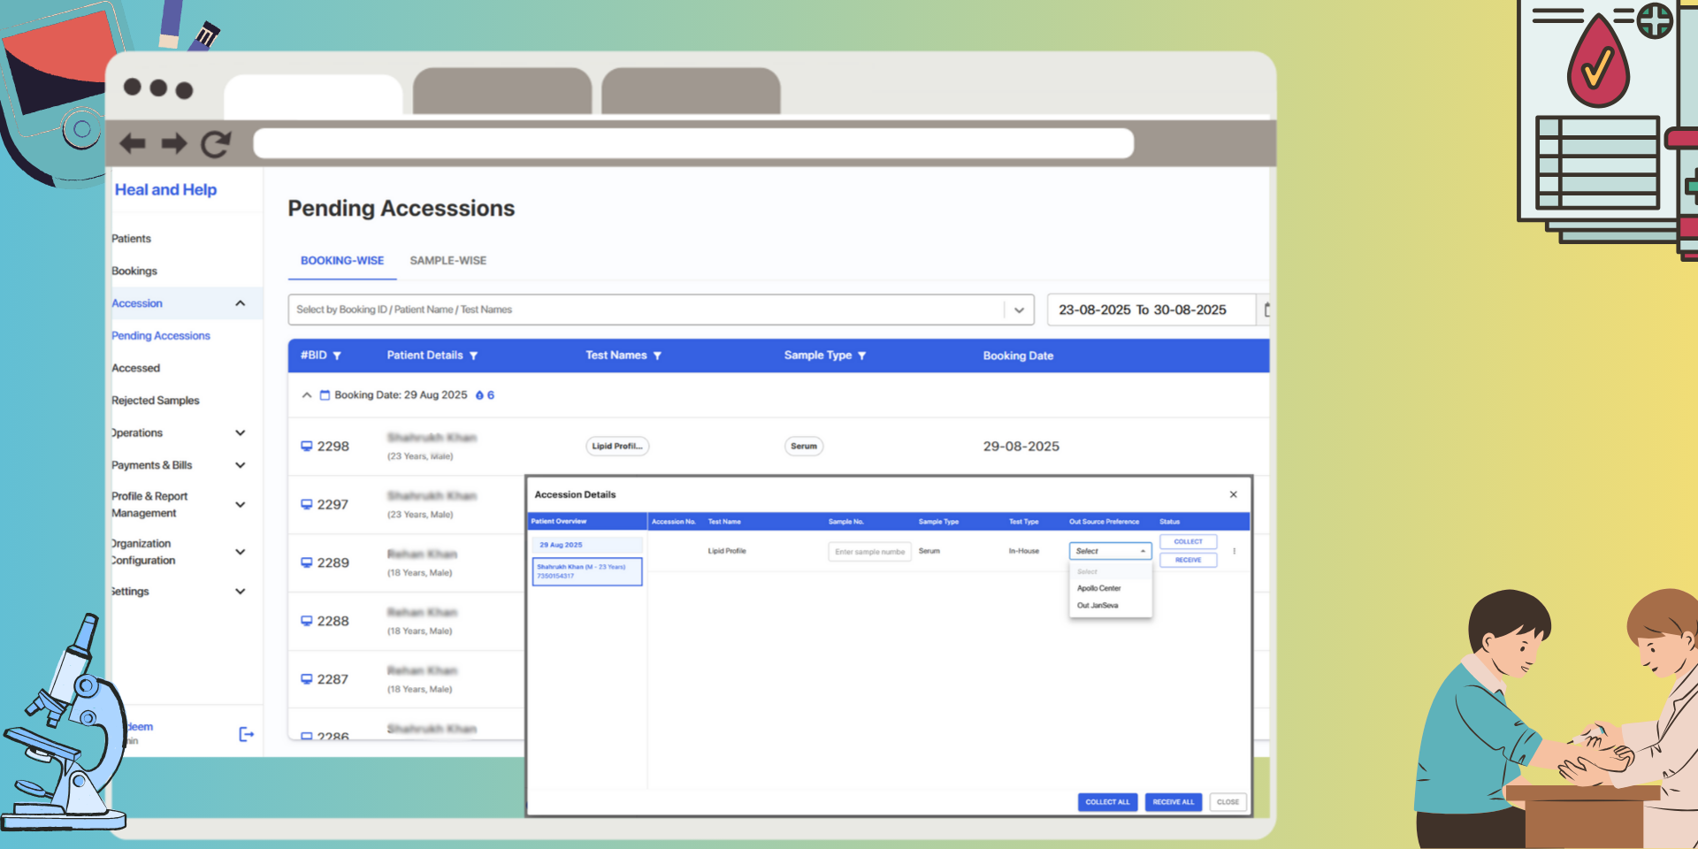Viewport: 1698px width, 849px height.
Task: Click the Test Names filter icon
Action: (657, 356)
